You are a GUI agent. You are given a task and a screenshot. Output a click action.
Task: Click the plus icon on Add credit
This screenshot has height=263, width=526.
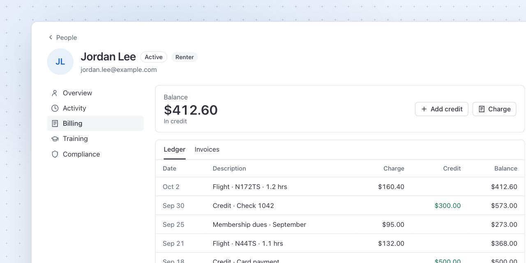(424, 109)
